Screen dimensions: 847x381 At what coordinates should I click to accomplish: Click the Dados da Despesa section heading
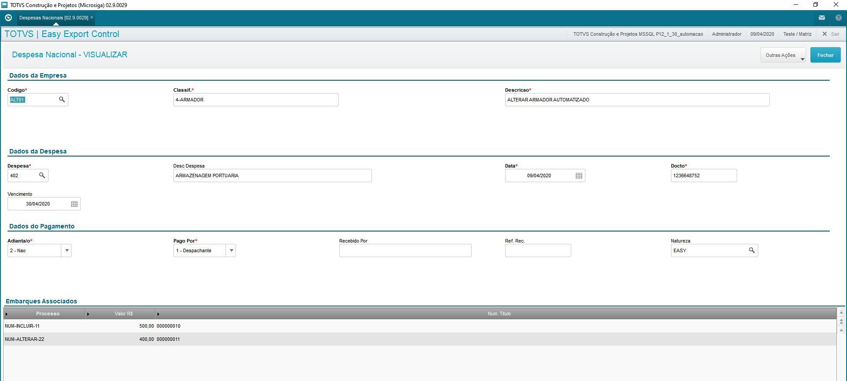[38, 151]
